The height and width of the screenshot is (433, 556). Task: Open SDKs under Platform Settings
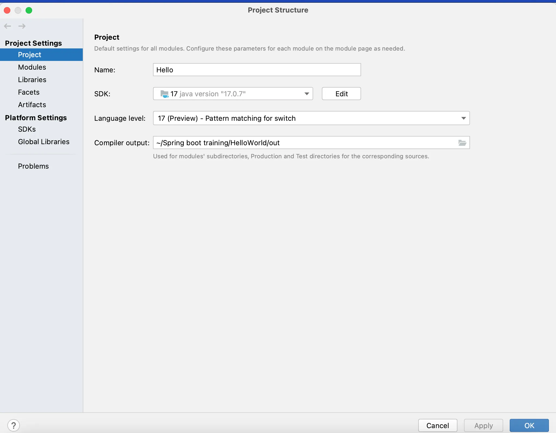pyautogui.click(x=27, y=129)
